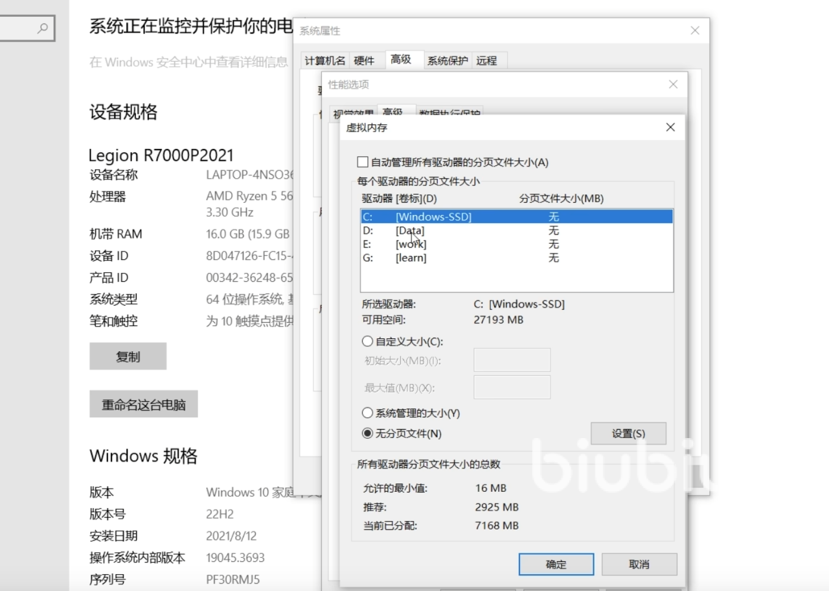Click 重命名这台电脑 button

[x=143, y=405]
